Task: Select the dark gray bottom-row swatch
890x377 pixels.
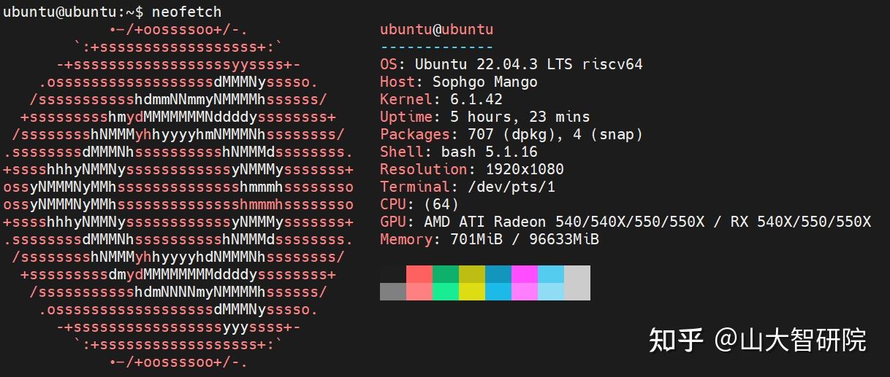Action: 393,292
